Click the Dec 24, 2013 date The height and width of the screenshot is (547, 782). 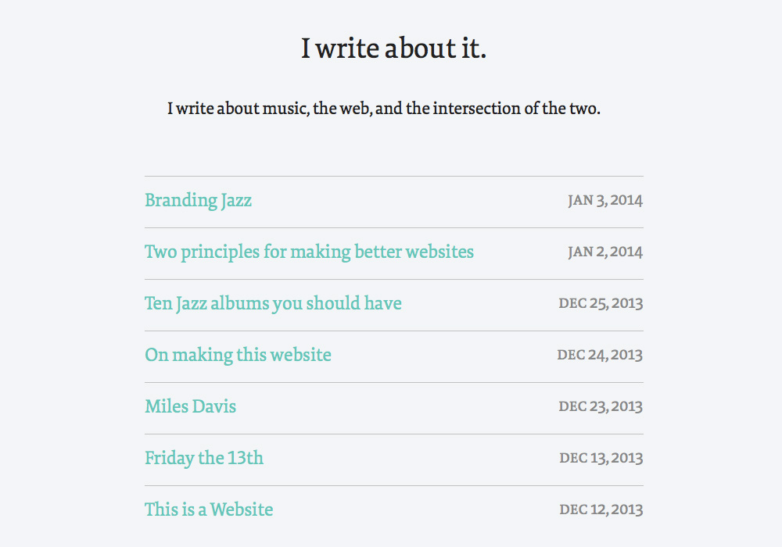pyautogui.click(x=599, y=356)
